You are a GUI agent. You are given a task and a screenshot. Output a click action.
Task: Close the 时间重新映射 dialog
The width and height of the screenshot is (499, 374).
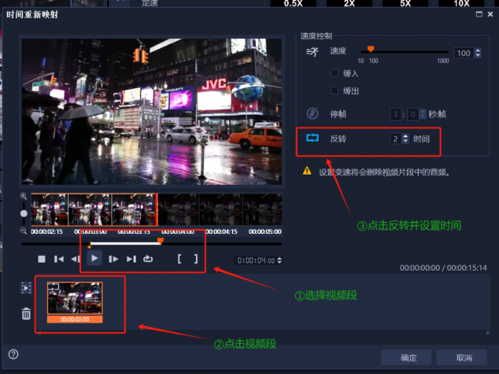pos(490,15)
